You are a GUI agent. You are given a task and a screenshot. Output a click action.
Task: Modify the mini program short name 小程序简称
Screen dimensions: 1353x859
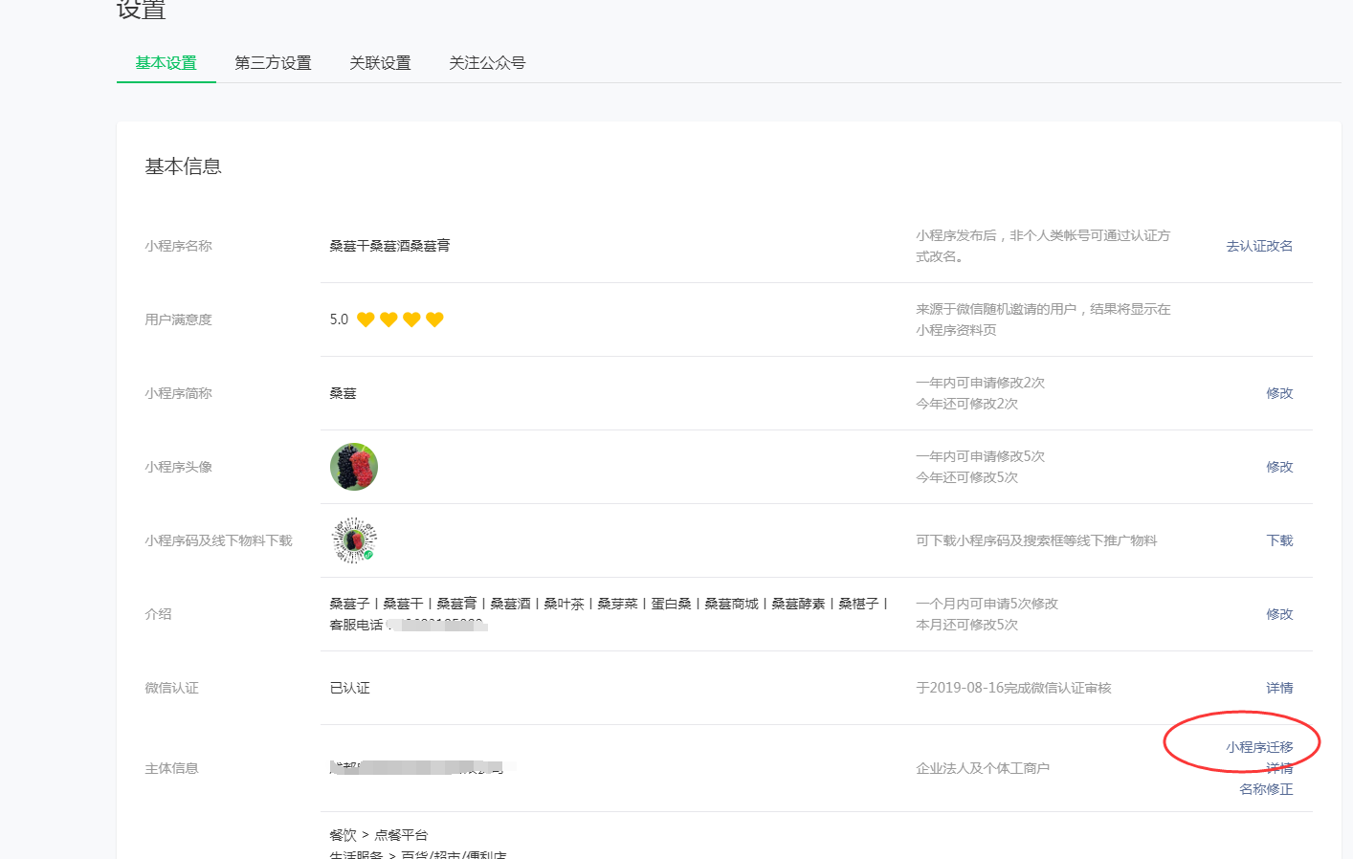click(1279, 393)
